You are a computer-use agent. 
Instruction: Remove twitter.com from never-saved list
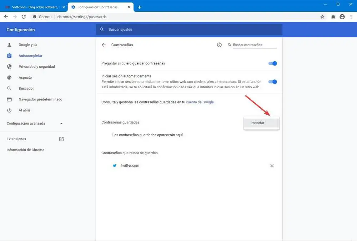tap(272, 166)
